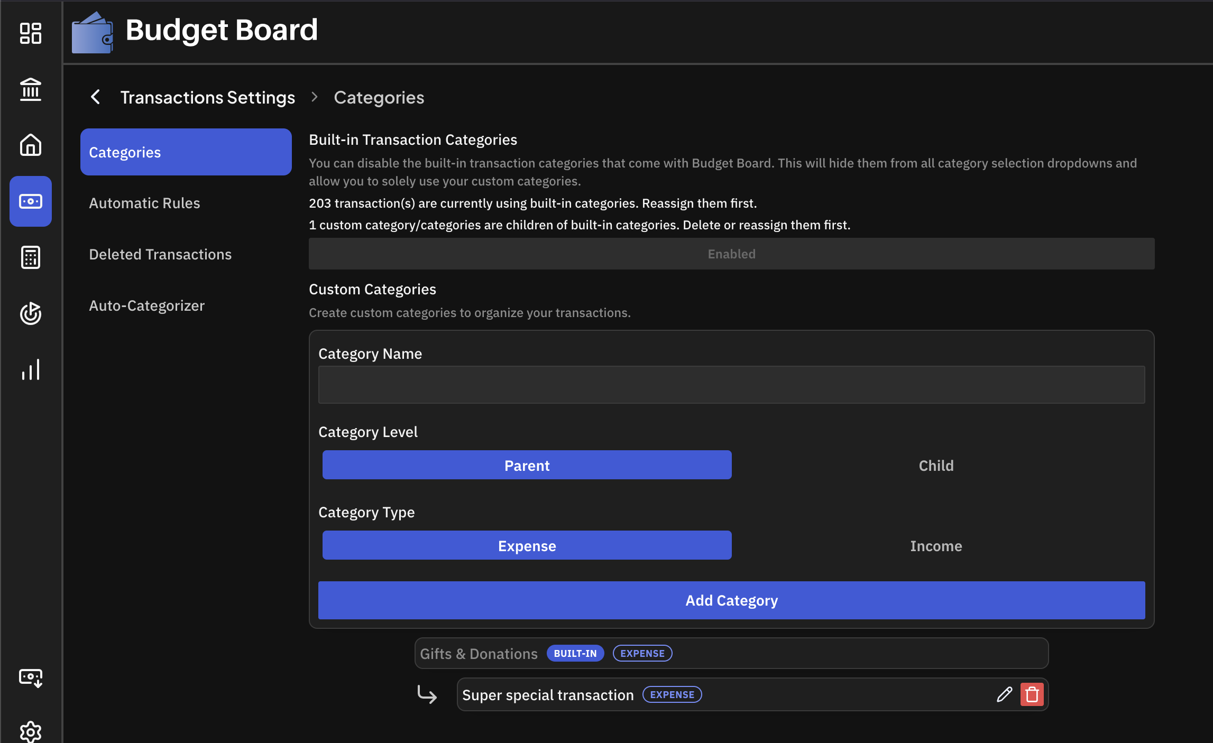Click the Category Type label
Screen dimensions: 1213x743
pos(366,512)
